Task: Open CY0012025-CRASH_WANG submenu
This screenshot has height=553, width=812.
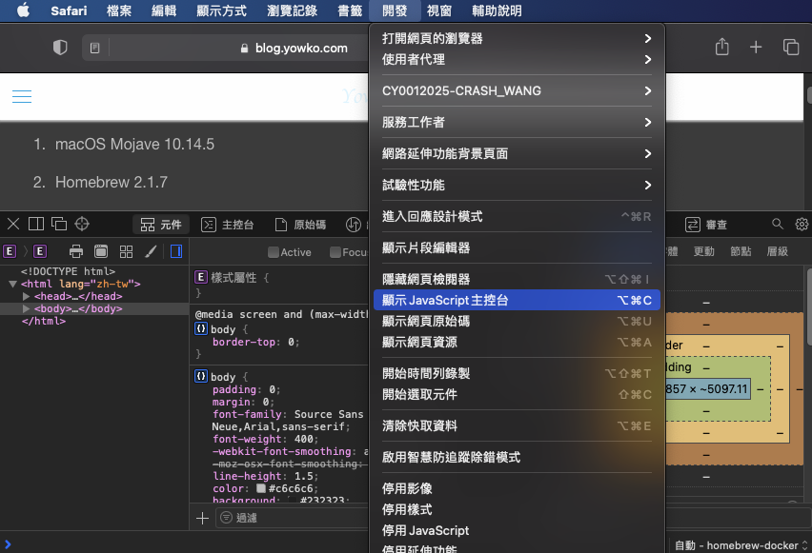Action: 517,91
